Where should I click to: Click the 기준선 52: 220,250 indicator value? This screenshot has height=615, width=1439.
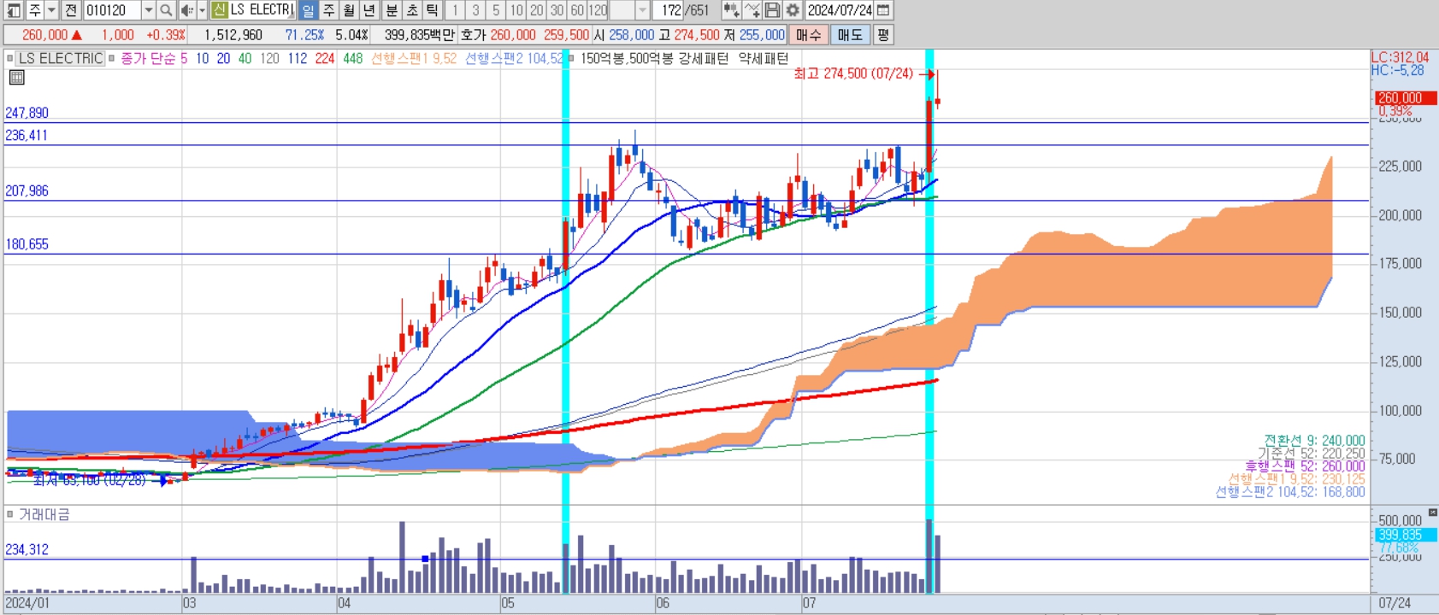point(1312,454)
